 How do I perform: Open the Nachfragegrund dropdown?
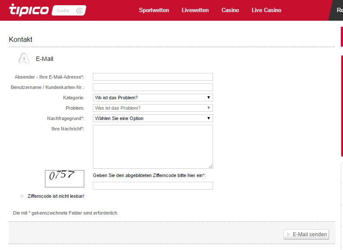coord(152,118)
